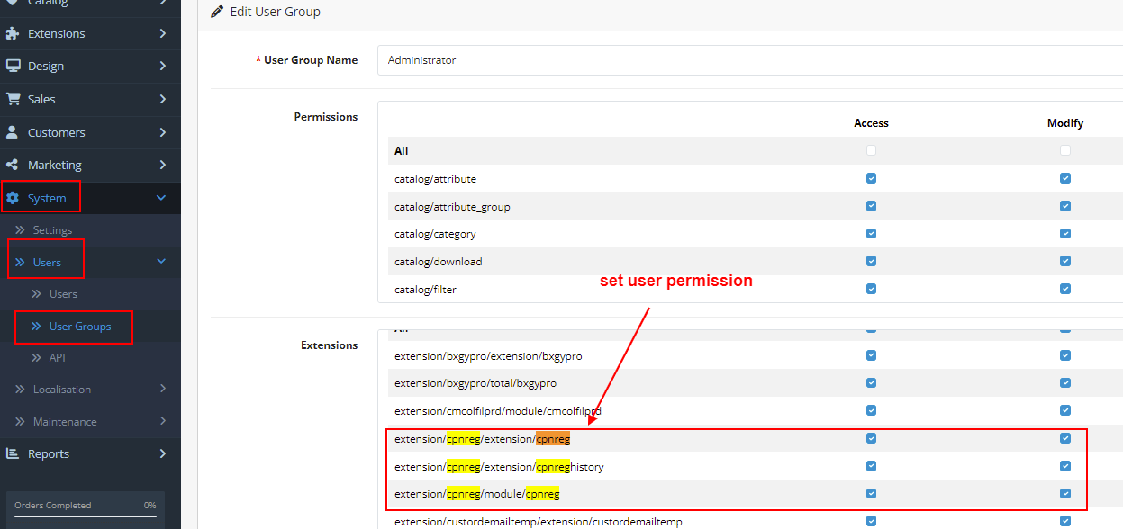The height and width of the screenshot is (529, 1123).
Task: Click the double-arrow icon beside User Groups
Action: pos(37,326)
